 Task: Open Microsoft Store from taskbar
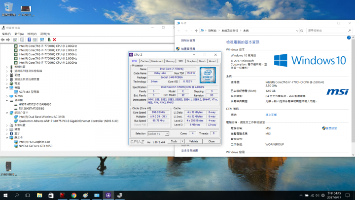51,195
